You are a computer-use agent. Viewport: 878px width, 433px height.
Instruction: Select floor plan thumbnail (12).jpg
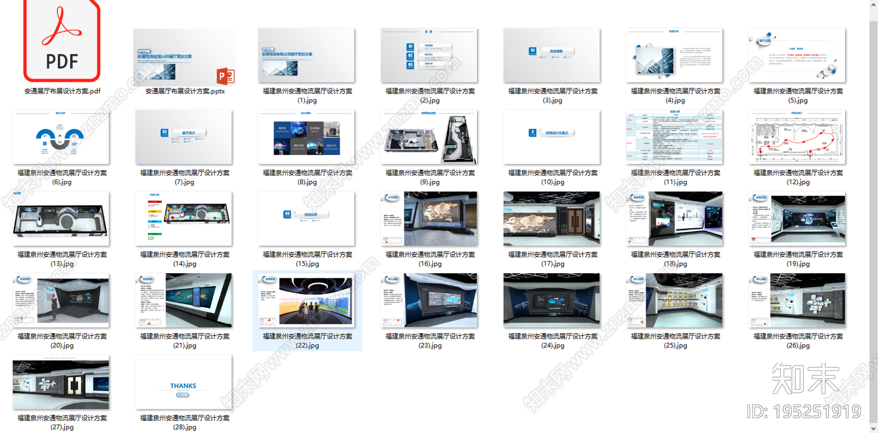pyautogui.click(x=797, y=137)
